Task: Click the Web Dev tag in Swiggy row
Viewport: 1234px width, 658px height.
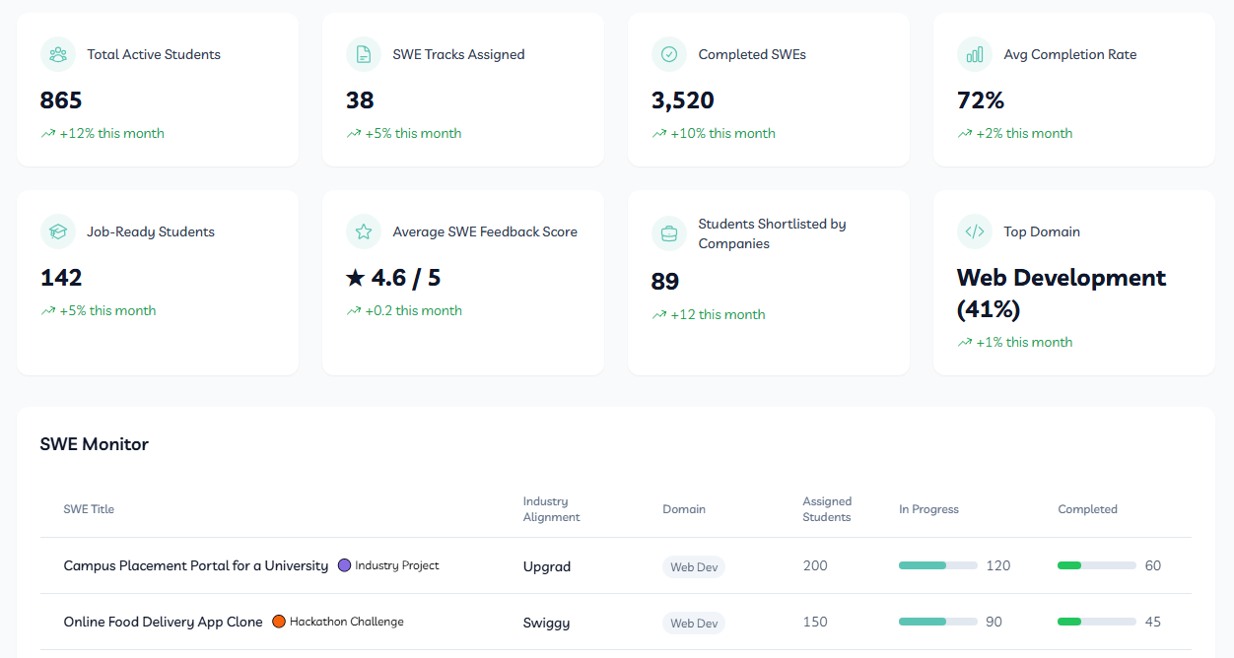Action: coord(694,623)
